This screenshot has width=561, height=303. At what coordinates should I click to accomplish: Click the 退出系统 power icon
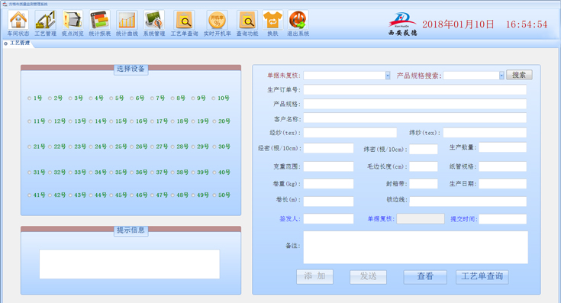[x=298, y=20]
